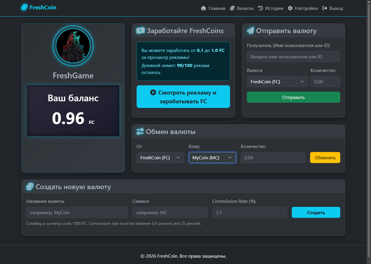Click the yellow Обменять button
This screenshot has width=371, height=264.
[x=325, y=158]
